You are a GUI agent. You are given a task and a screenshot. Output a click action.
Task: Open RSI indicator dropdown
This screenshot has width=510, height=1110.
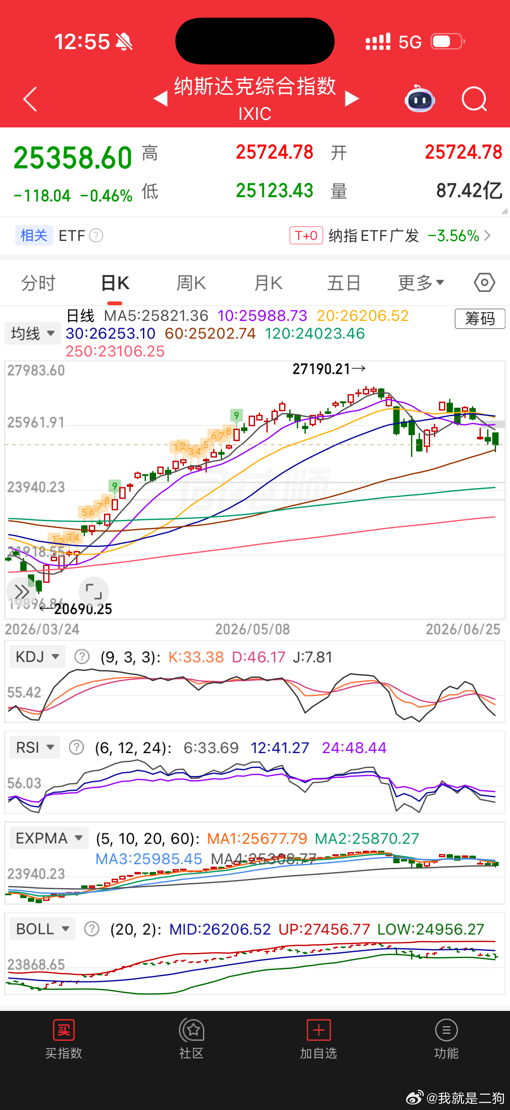click(35, 747)
